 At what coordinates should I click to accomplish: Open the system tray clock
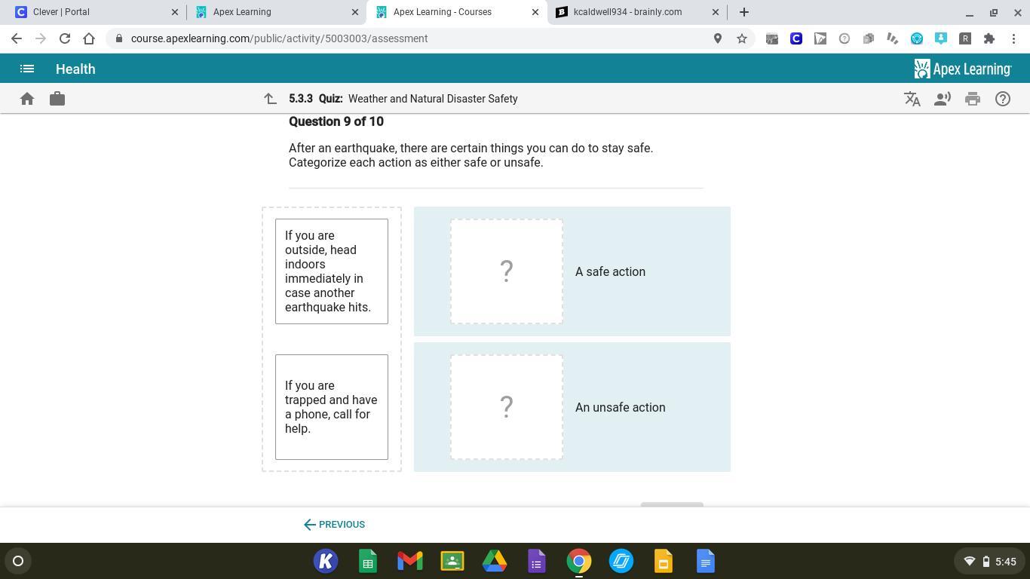pyautogui.click(x=1006, y=562)
